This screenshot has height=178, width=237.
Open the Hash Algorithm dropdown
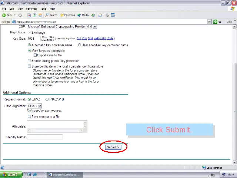click(x=40, y=106)
